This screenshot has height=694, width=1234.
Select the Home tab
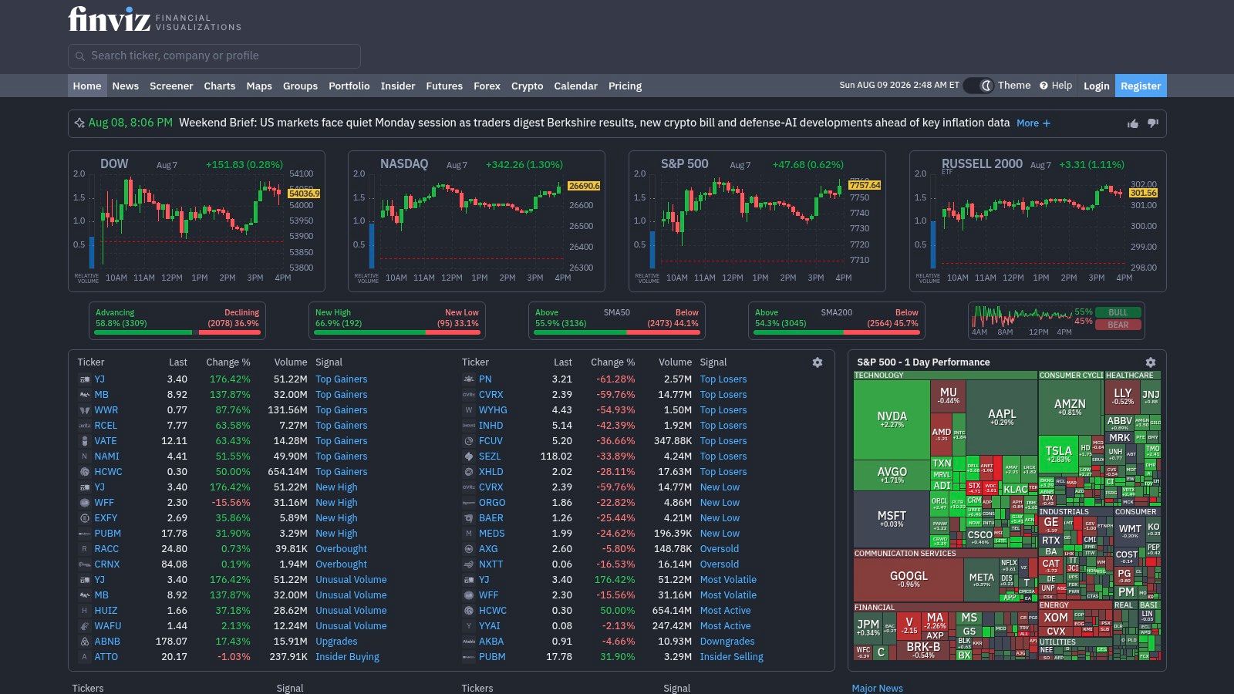(87, 86)
